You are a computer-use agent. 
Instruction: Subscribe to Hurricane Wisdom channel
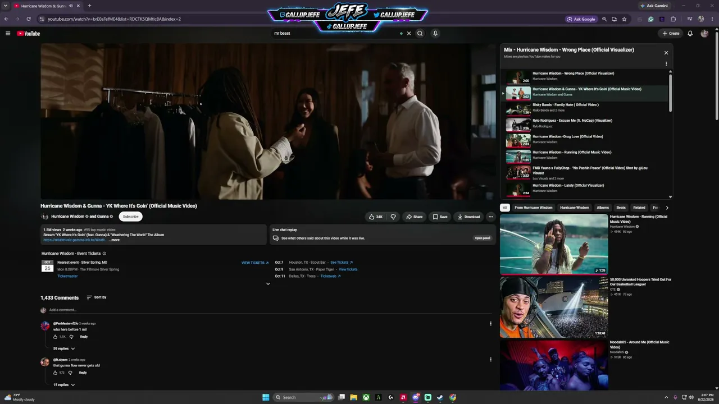(x=130, y=217)
